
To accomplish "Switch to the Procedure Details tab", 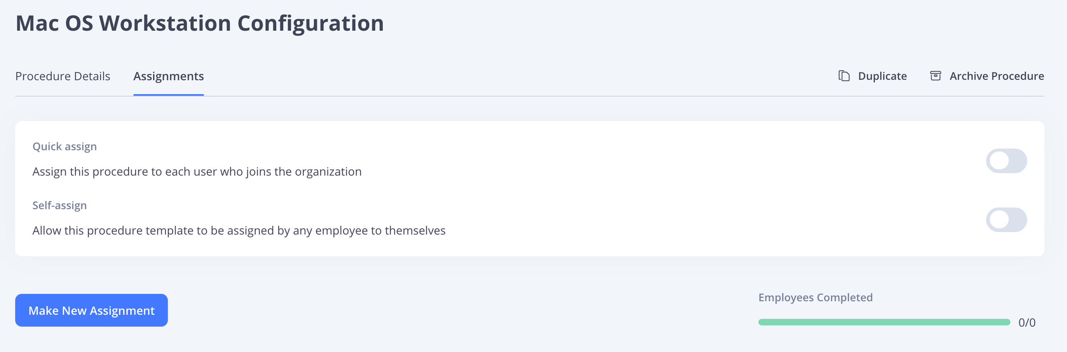I will [62, 77].
